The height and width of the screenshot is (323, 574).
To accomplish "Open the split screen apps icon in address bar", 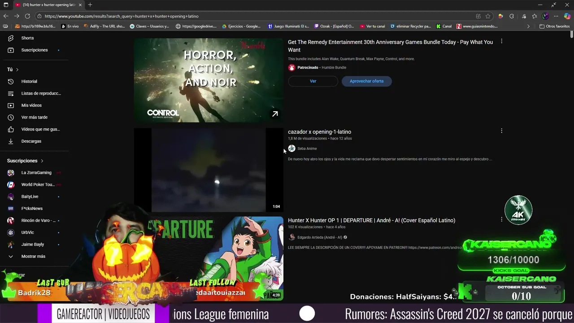I will click(x=478, y=16).
